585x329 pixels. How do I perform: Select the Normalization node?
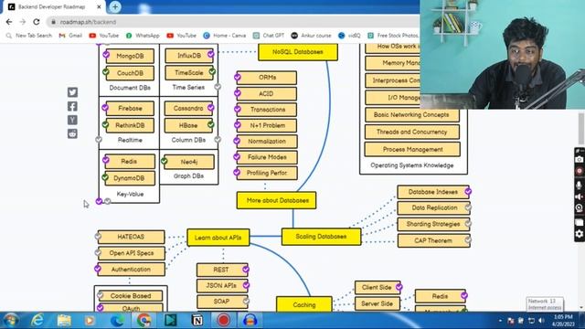(267, 142)
